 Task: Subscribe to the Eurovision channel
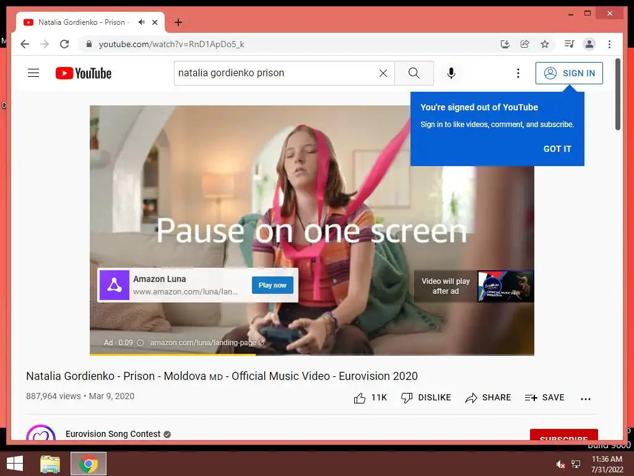[x=563, y=434]
